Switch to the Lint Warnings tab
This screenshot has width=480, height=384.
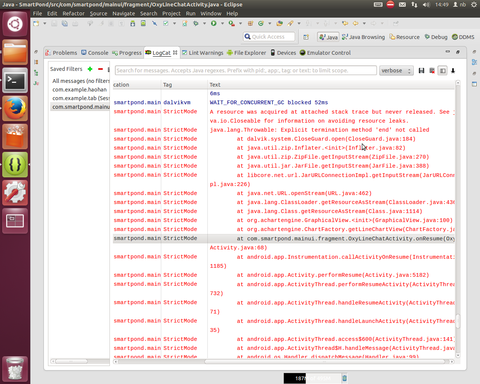[x=202, y=53]
